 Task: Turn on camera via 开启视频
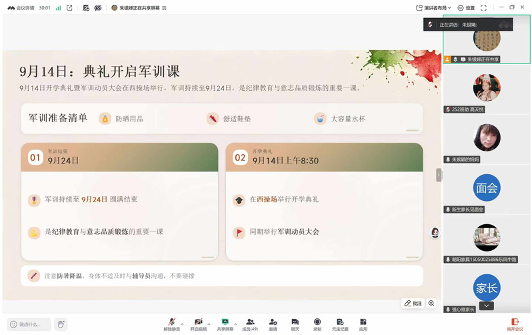(199, 324)
